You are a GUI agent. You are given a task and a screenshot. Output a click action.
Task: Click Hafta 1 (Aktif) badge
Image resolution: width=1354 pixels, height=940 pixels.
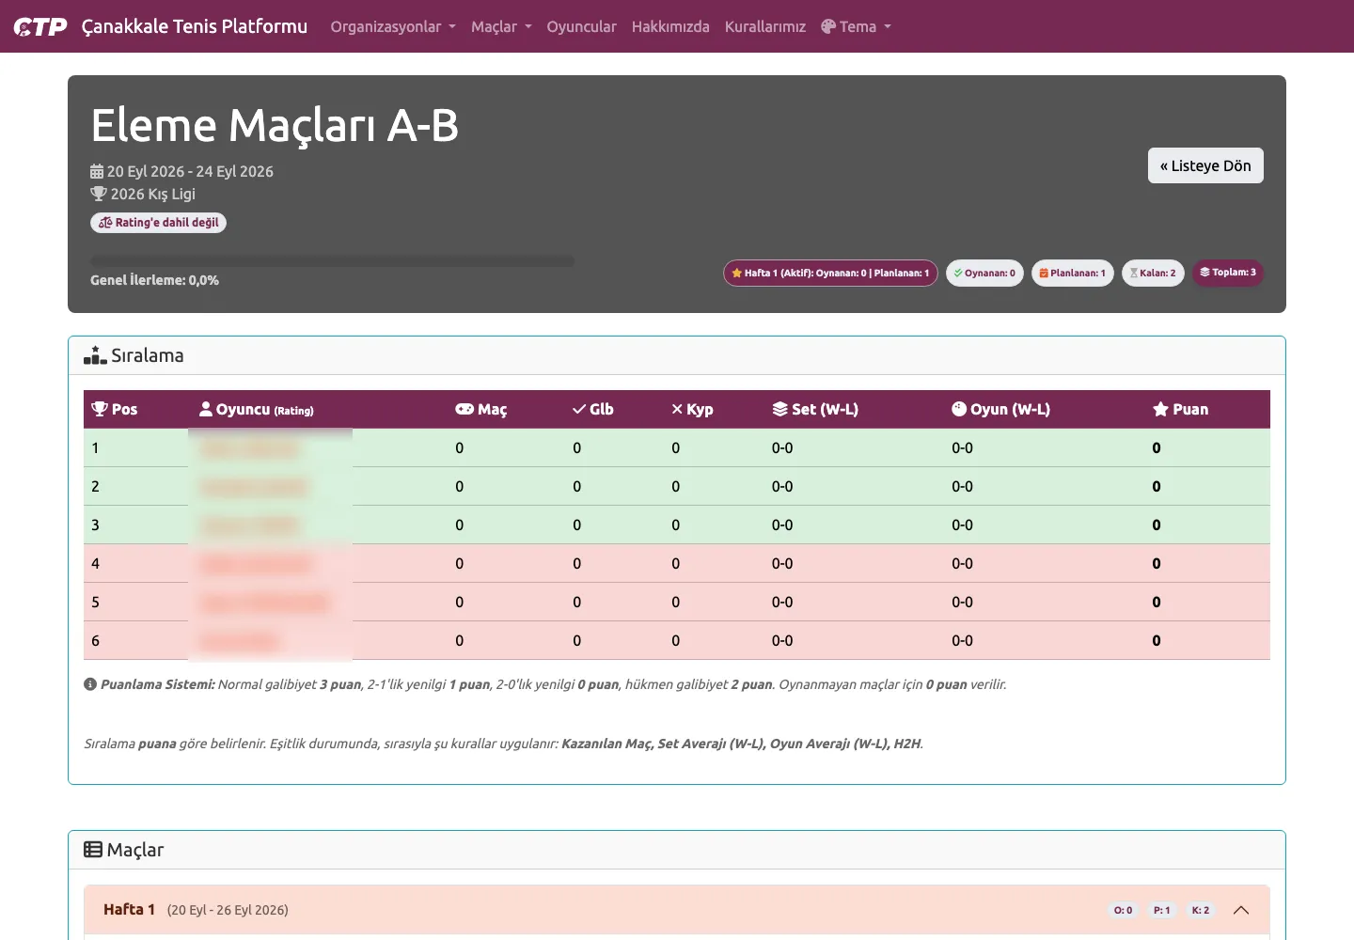coord(830,273)
